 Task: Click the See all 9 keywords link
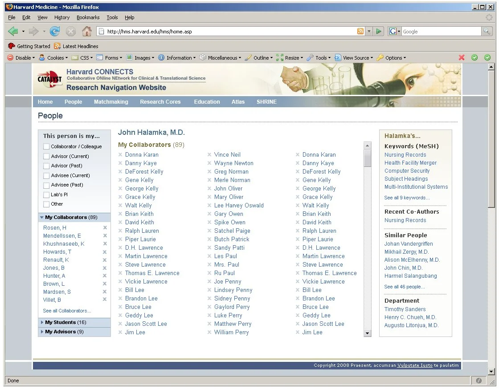click(x=407, y=198)
